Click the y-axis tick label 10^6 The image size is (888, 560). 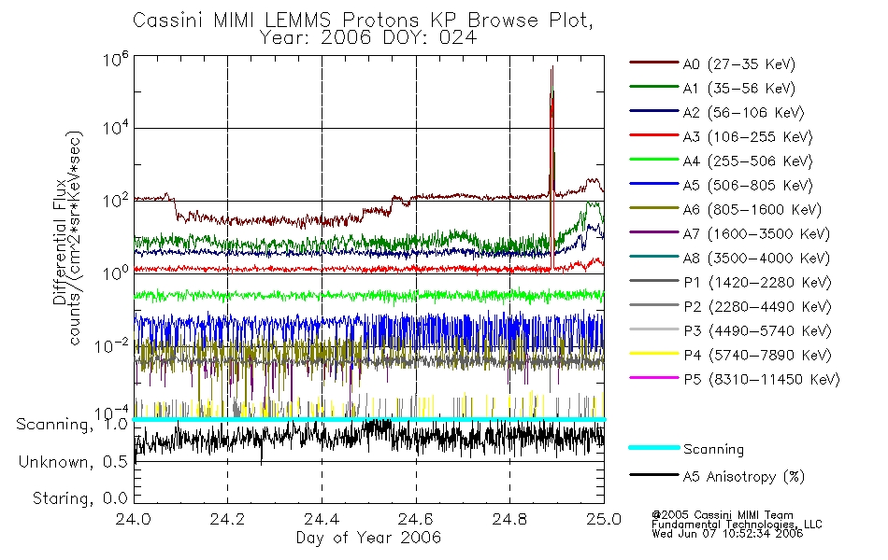(x=116, y=59)
